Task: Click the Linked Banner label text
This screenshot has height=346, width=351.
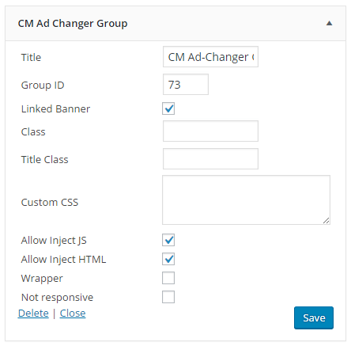Action: 55,108
